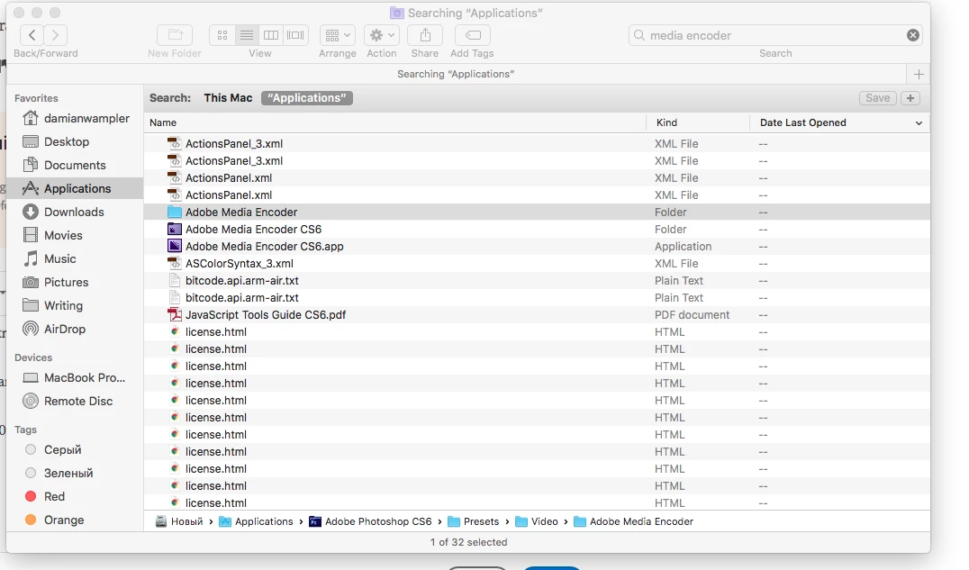Sort by Name column

(x=395, y=122)
